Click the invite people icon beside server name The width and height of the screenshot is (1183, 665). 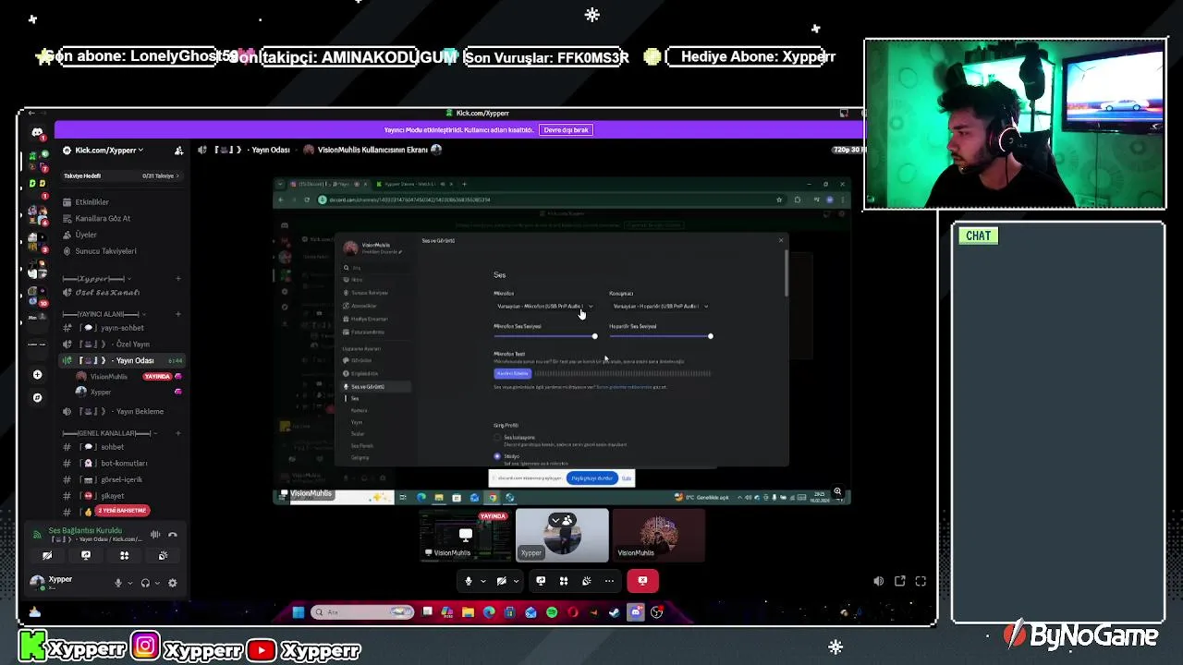click(x=178, y=150)
